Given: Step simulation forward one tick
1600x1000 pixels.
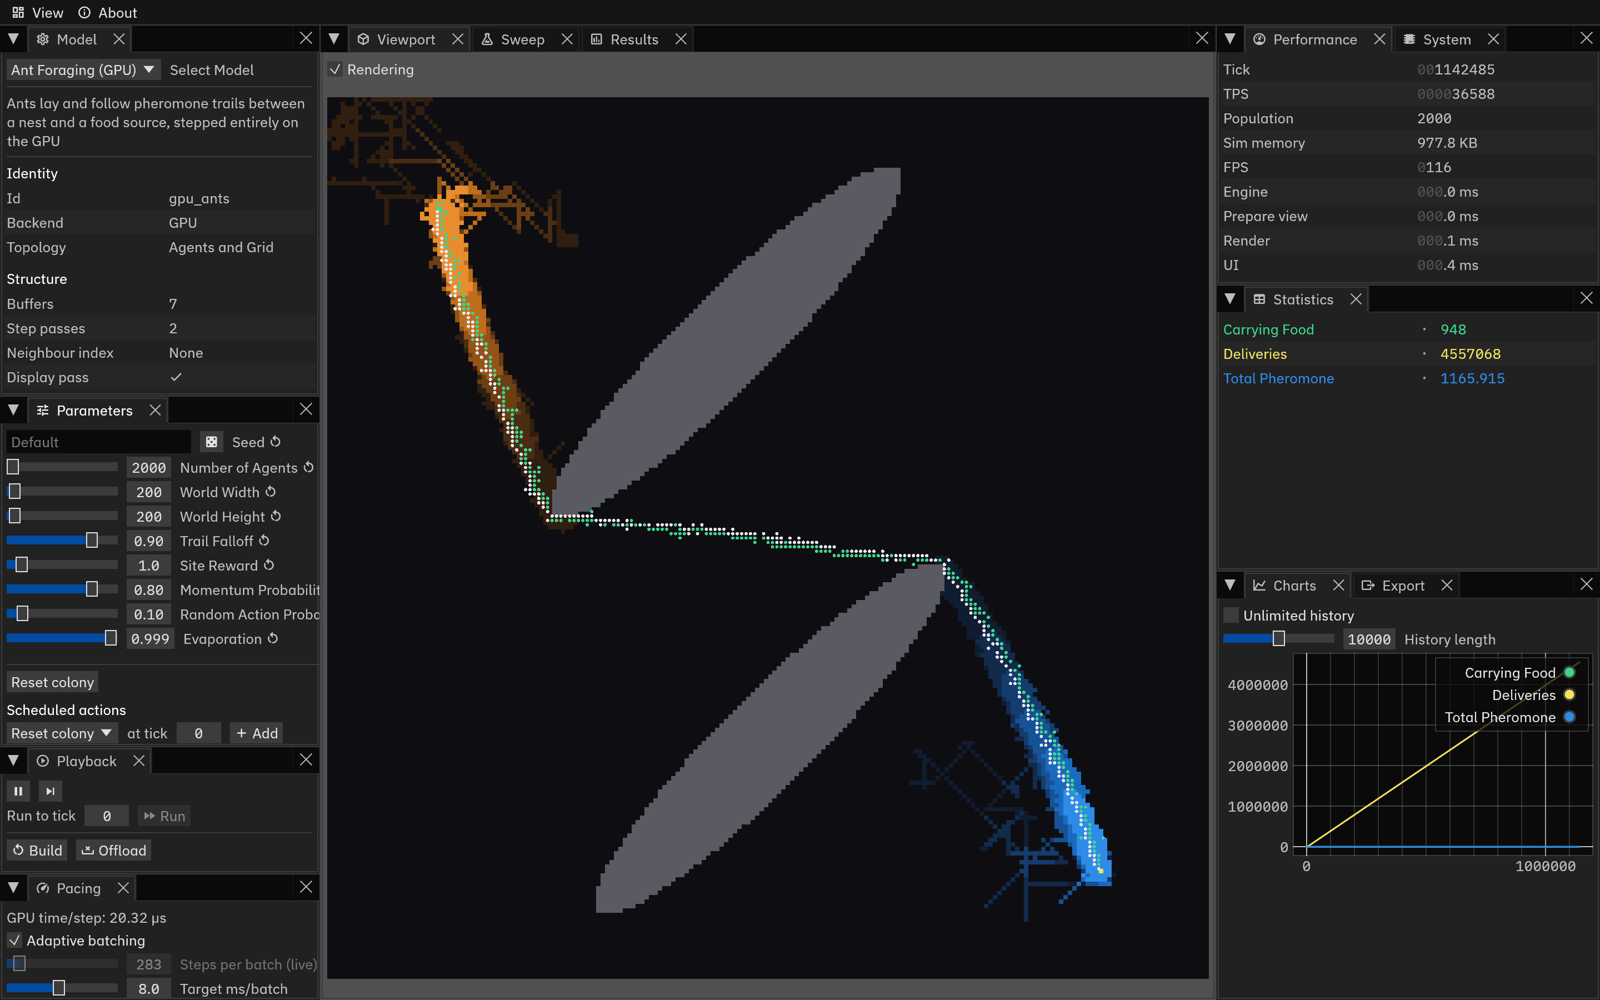Looking at the screenshot, I should pos(50,791).
